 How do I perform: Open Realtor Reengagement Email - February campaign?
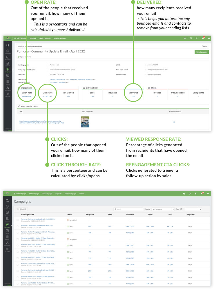pyautogui.click(x=38, y=232)
